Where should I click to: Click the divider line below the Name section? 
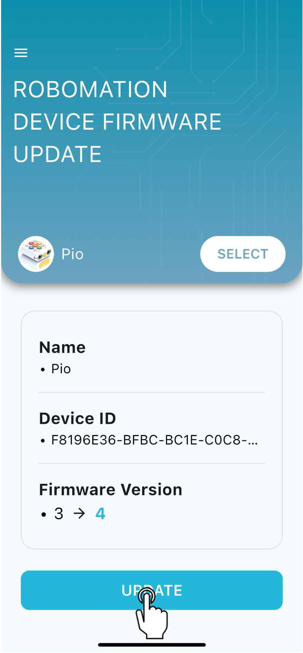pyautogui.click(x=152, y=392)
